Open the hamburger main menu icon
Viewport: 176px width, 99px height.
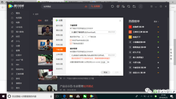point(152,6)
